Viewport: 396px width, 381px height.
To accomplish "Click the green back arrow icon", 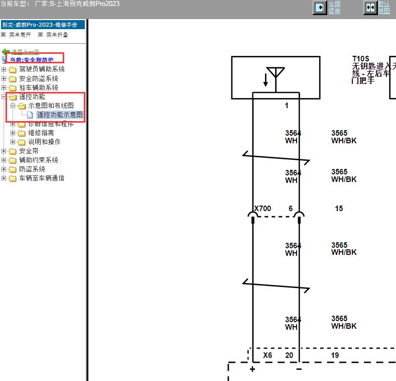I will (6, 52).
